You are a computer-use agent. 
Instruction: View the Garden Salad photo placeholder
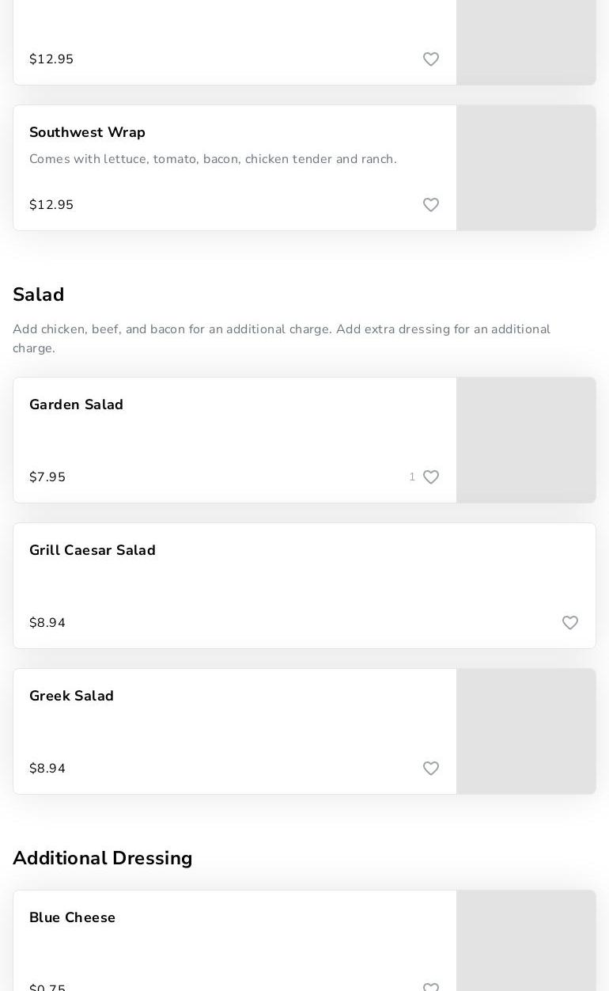(526, 440)
